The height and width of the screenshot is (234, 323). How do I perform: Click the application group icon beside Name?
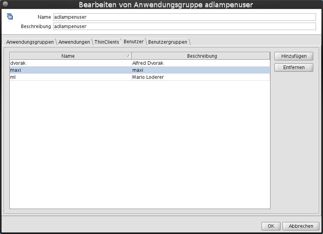[x=10, y=16]
